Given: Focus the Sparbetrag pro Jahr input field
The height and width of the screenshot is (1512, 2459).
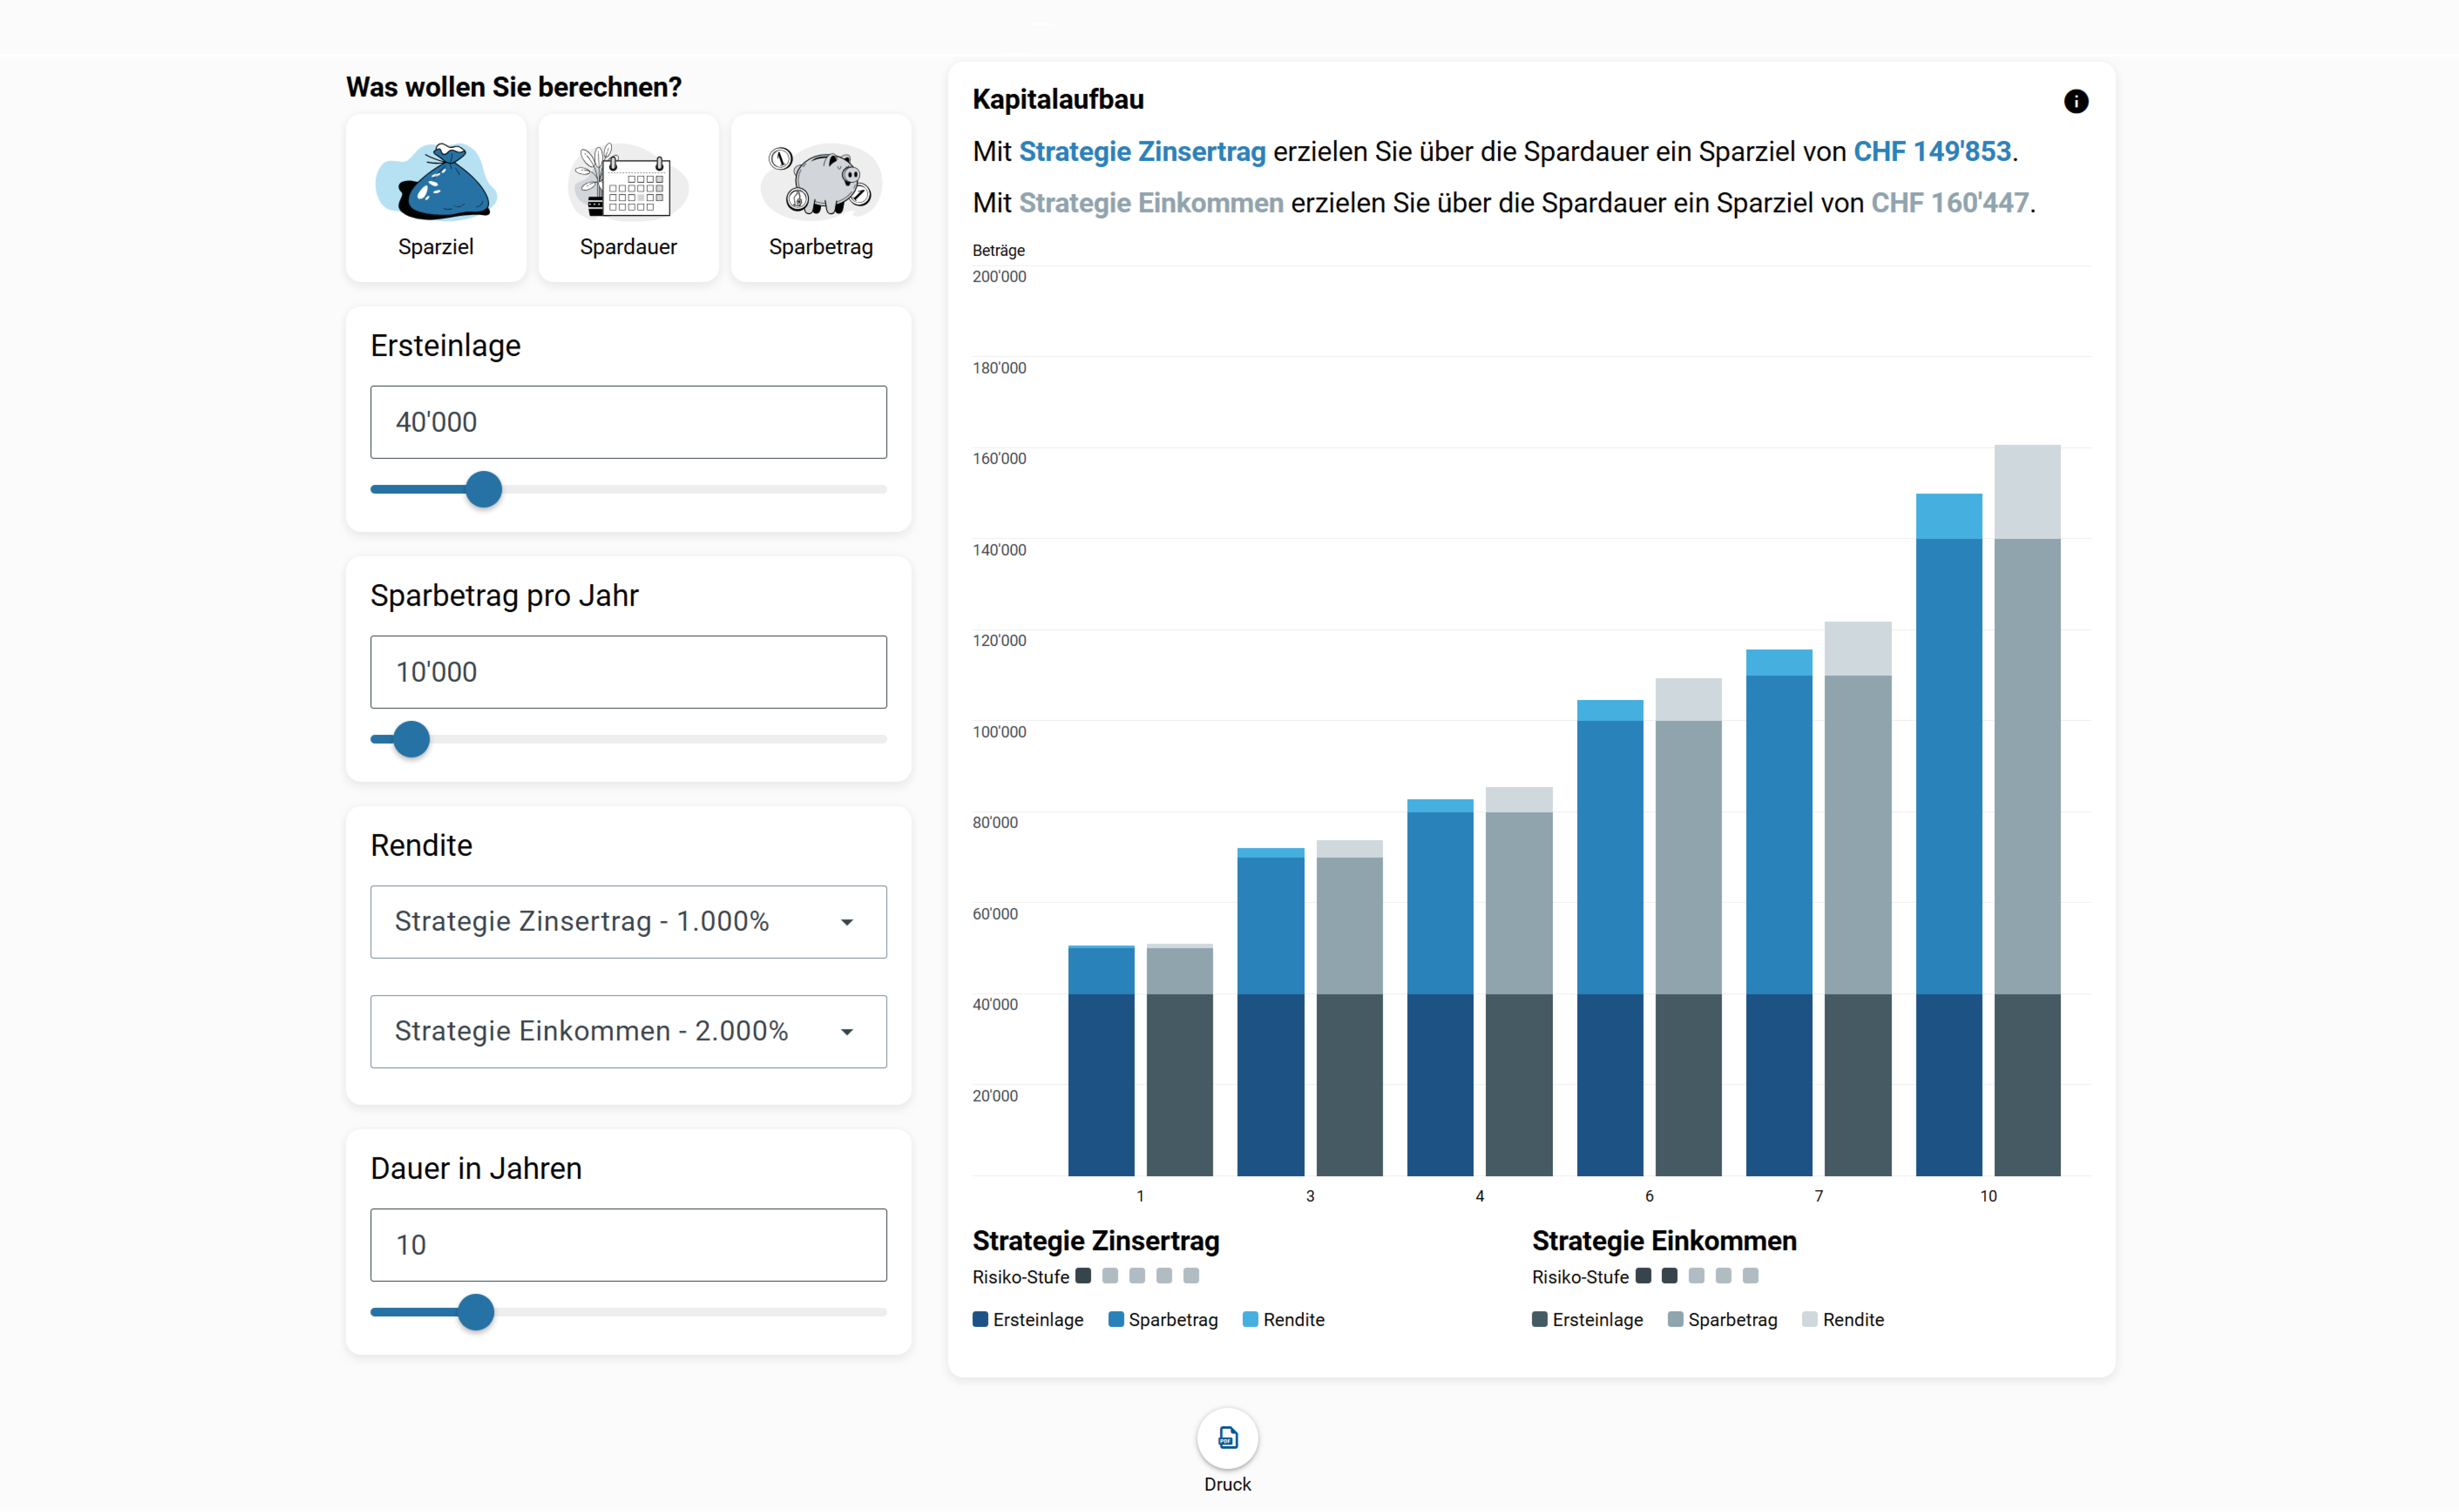Looking at the screenshot, I should click(628, 672).
